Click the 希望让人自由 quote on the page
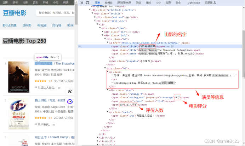 (x=47, y=88)
